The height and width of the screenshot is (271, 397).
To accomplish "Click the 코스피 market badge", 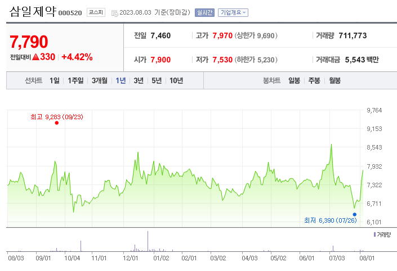I will coord(96,12).
